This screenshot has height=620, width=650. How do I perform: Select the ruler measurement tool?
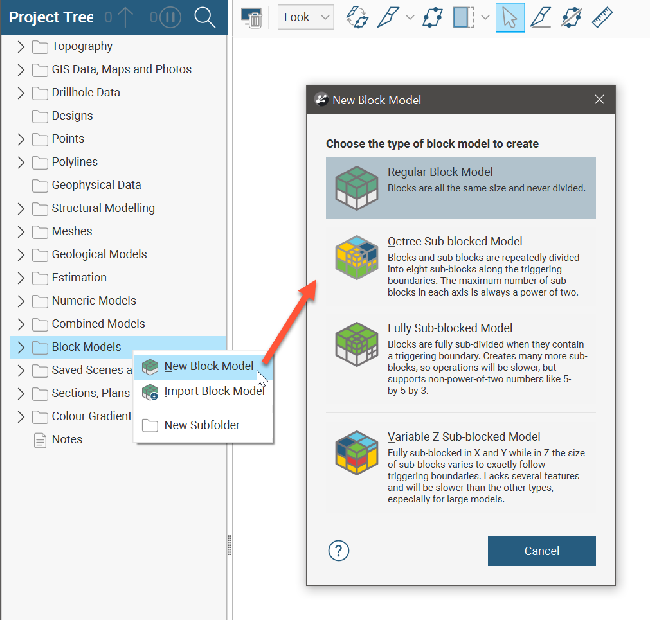(602, 17)
